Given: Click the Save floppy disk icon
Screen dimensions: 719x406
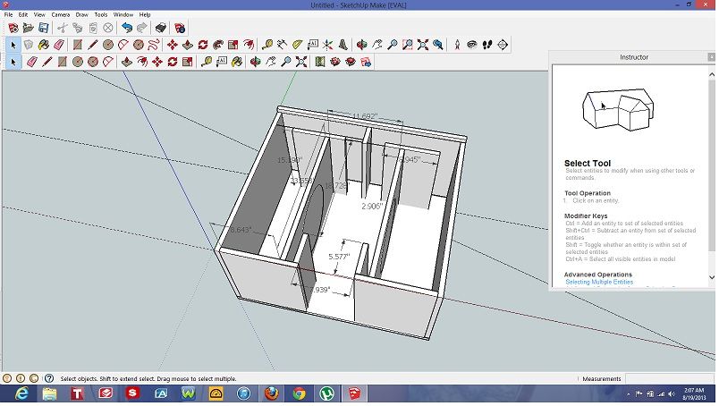Looking at the screenshot, I should point(43,28).
